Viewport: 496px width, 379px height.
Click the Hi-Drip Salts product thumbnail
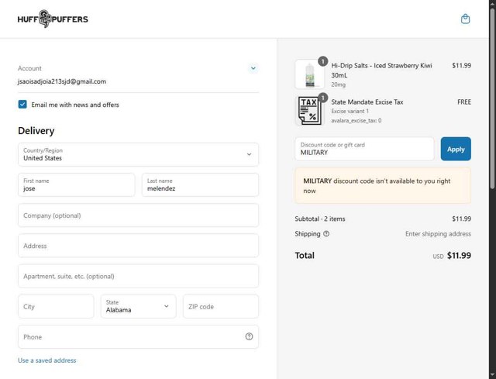coord(309,74)
